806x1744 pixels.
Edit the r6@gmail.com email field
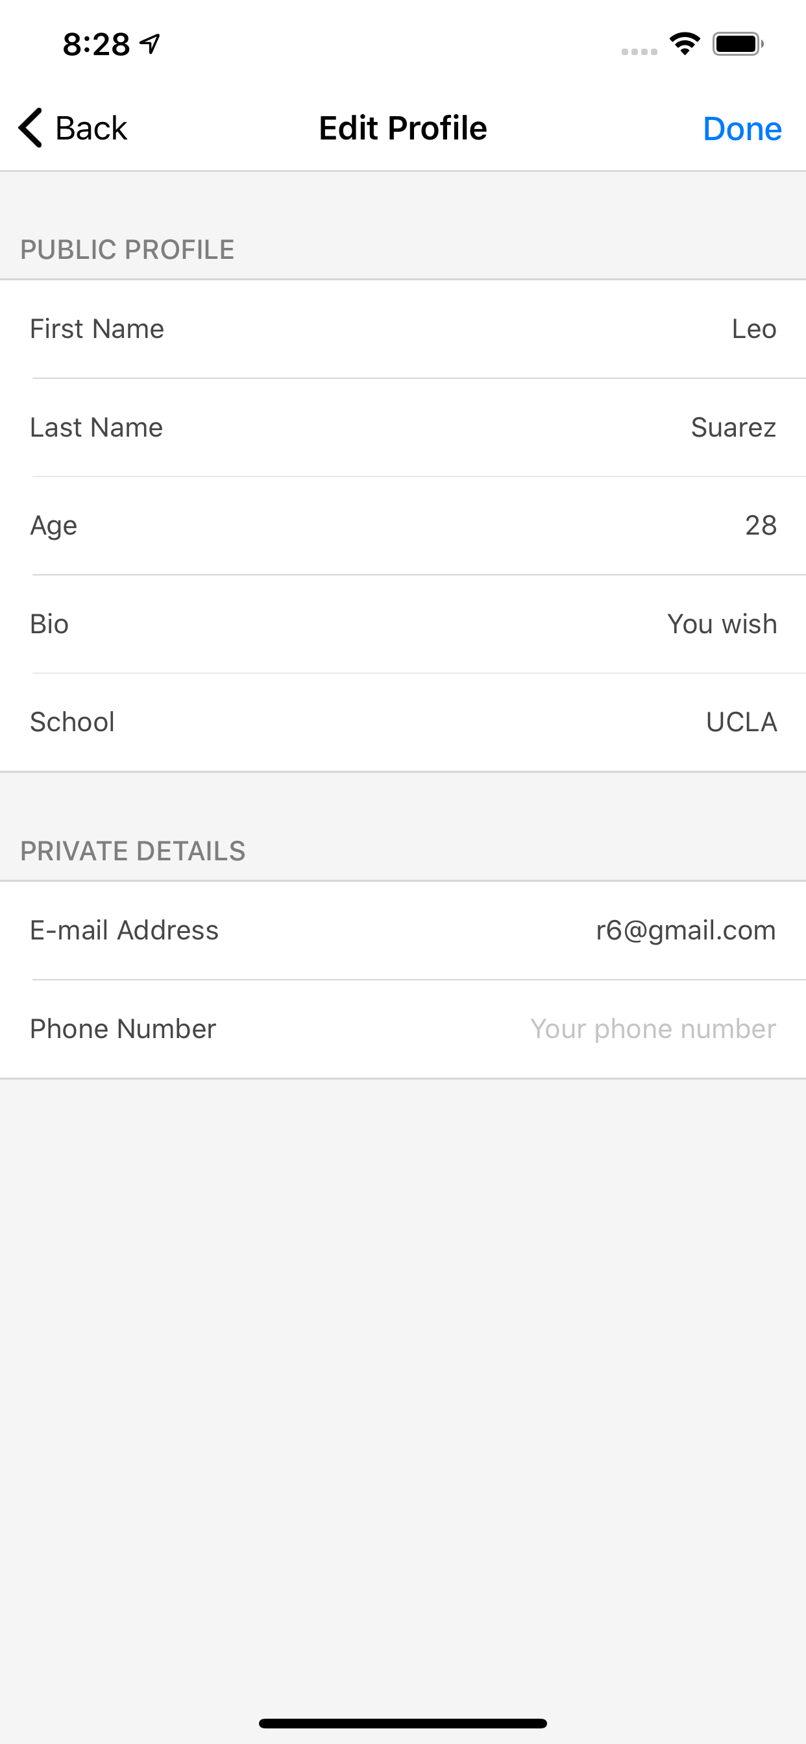click(685, 931)
